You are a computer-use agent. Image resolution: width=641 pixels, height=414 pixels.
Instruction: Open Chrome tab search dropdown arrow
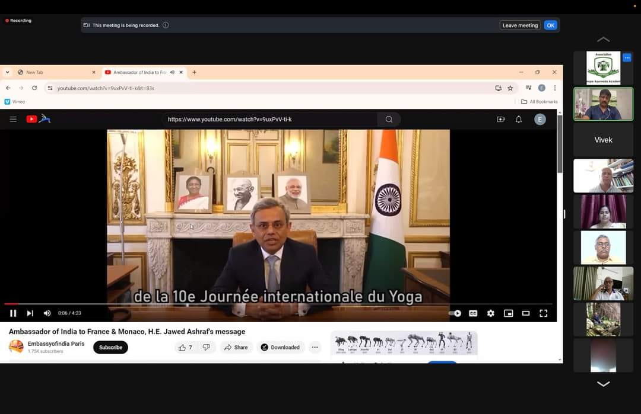coord(7,72)
